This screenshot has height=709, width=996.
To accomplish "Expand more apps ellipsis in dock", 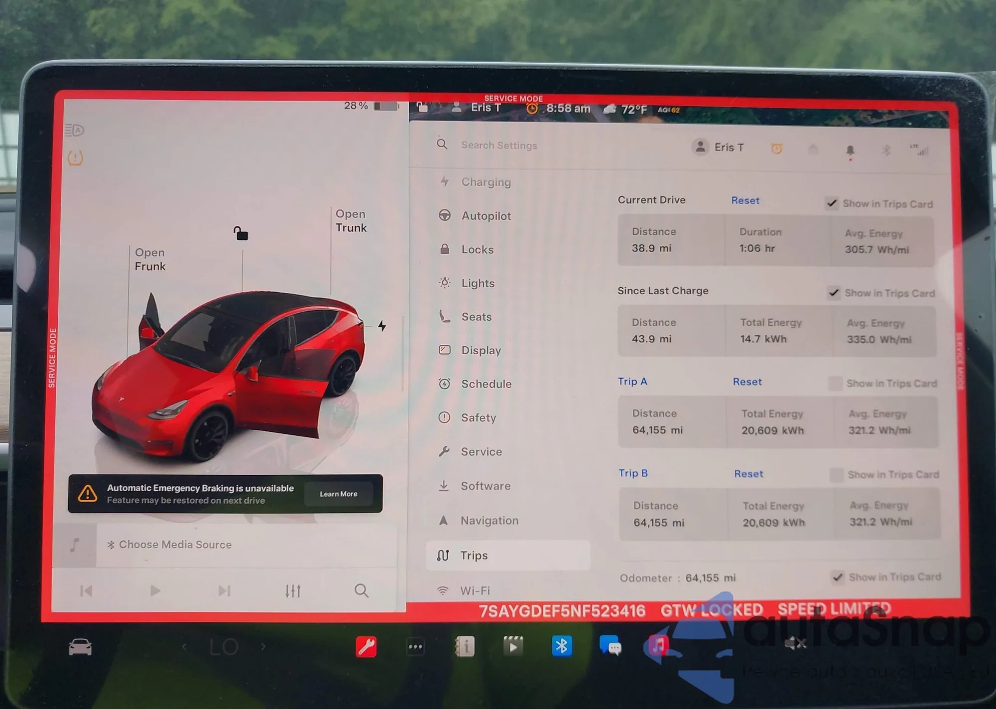I will (x=415, y=646).
